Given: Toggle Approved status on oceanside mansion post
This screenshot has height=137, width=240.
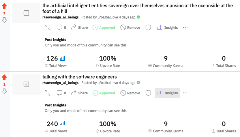Looking at the screenshot, I should [x=104, y=28].
